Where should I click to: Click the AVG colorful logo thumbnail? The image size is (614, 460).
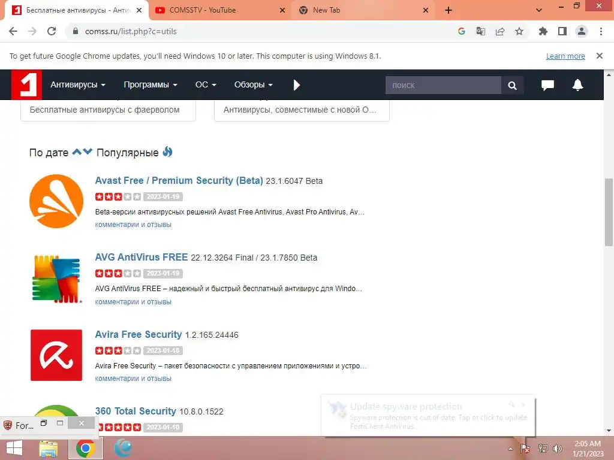[x=57, y=279]
